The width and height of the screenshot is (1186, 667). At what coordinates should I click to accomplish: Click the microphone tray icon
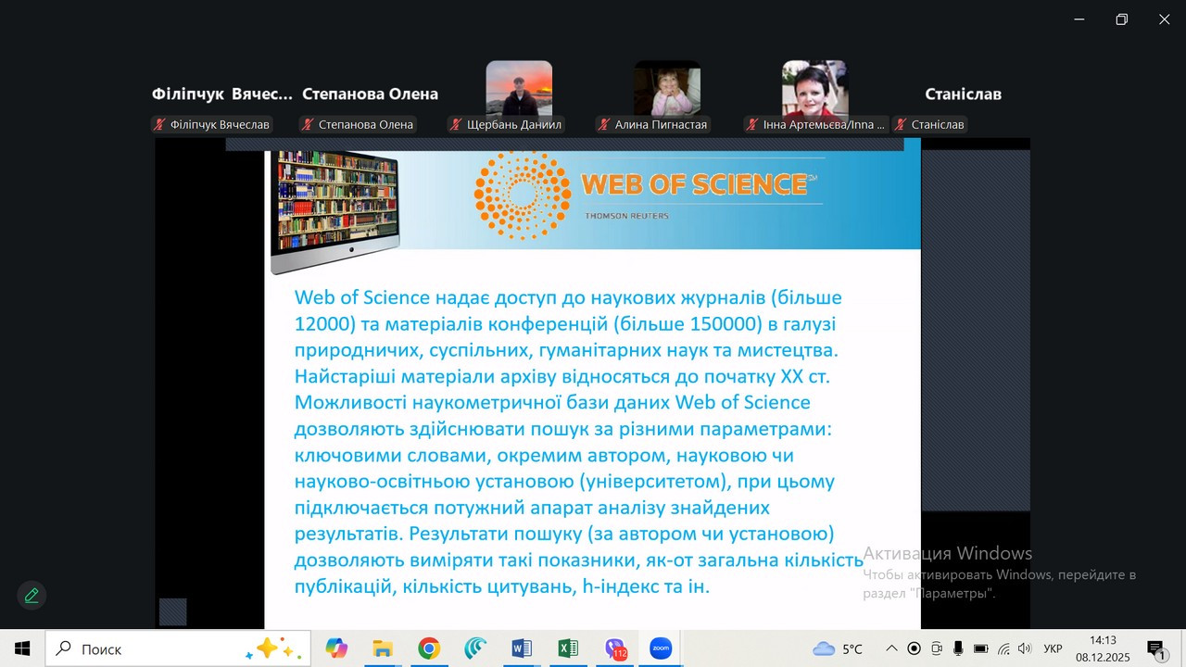tap(958, 648)
